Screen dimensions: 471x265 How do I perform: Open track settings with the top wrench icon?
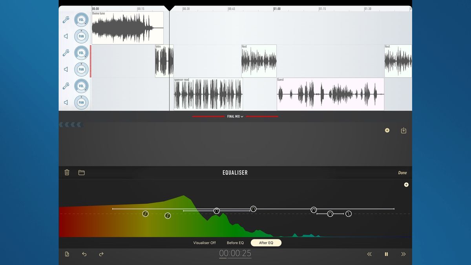coord(67,19)
